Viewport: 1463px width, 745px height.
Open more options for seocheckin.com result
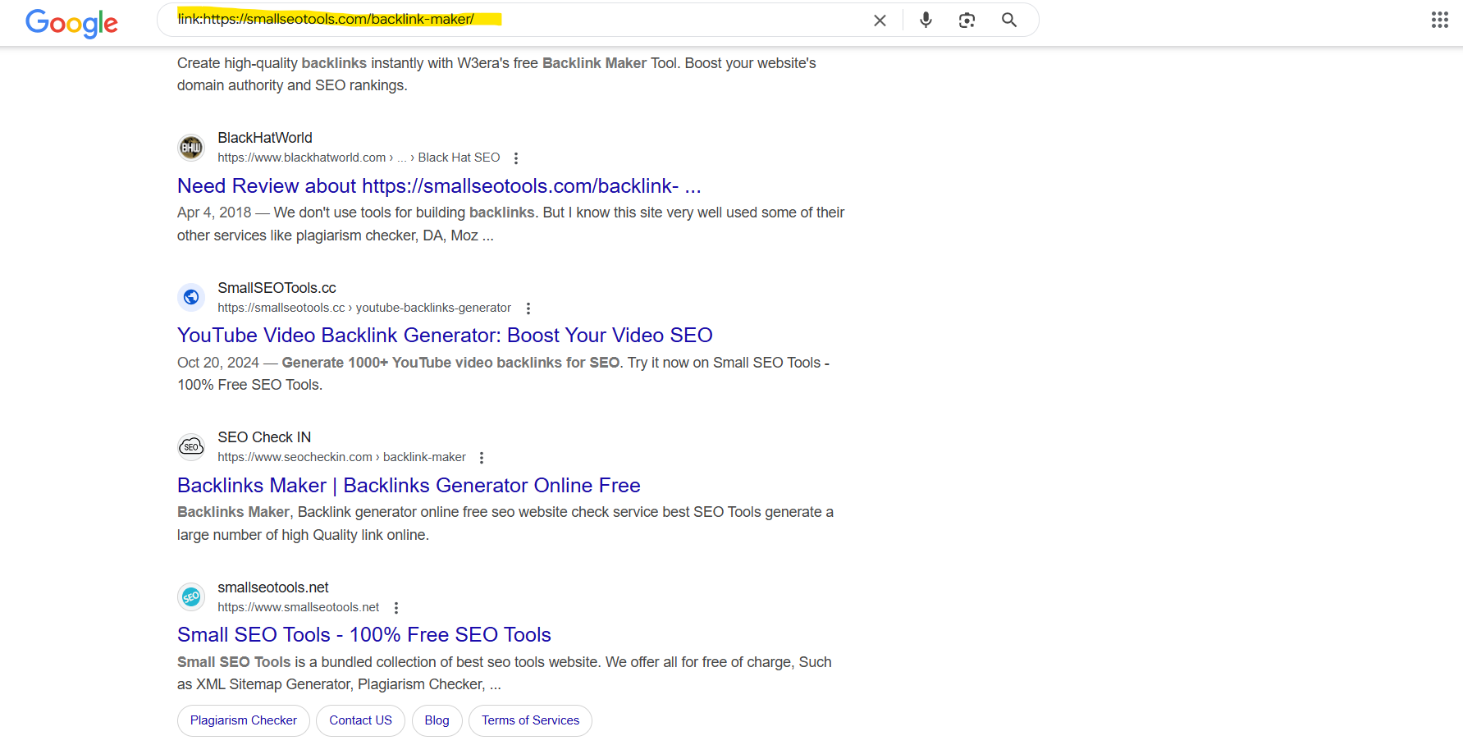(482, 458)
